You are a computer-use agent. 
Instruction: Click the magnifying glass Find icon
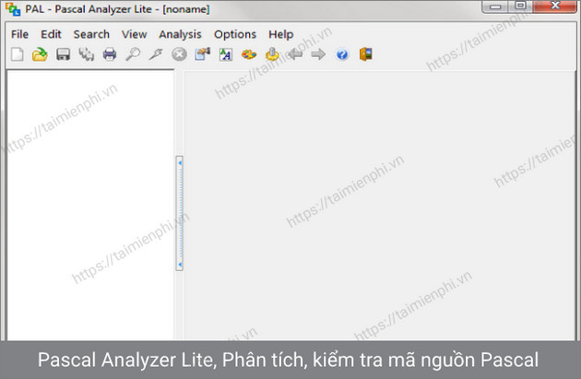click(133, 54)
